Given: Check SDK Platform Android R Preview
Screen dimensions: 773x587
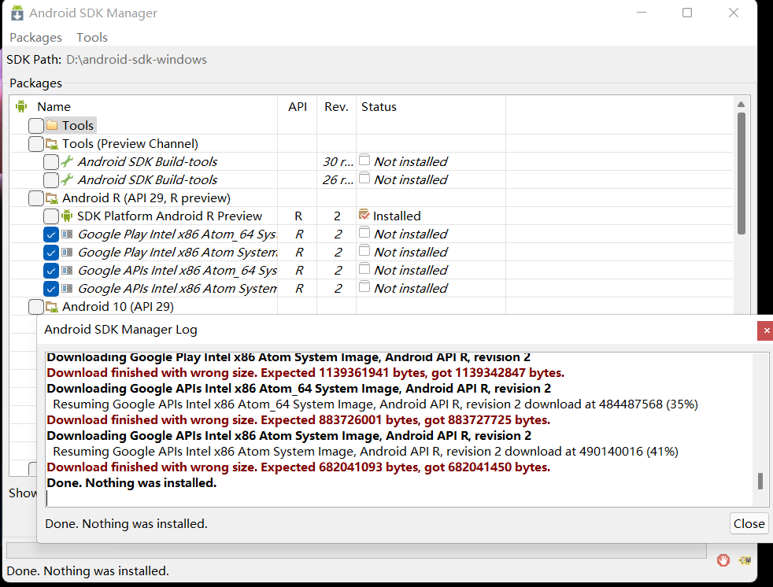Looking at the screenshot, I should [x=51, y=216].
